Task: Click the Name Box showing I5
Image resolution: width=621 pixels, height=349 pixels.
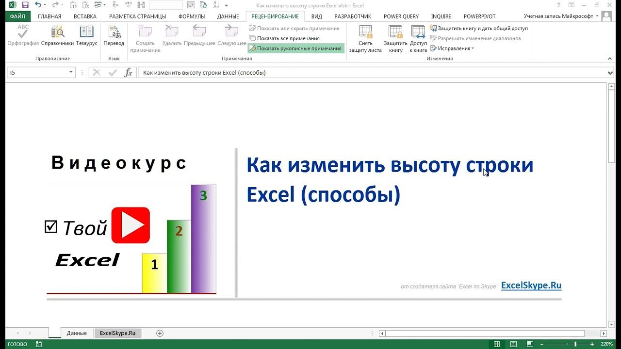Action: (37, 73)
